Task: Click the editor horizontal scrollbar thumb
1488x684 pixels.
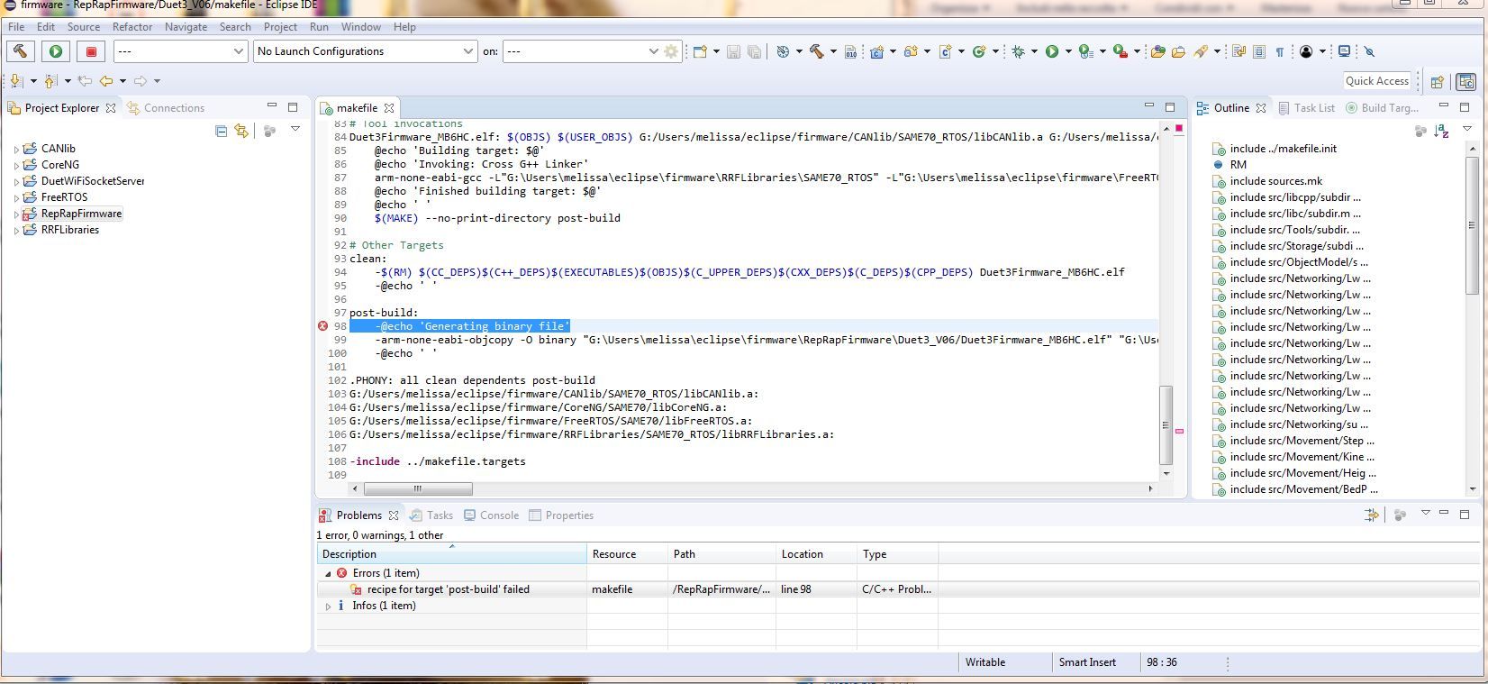Action: click(418, 488)
